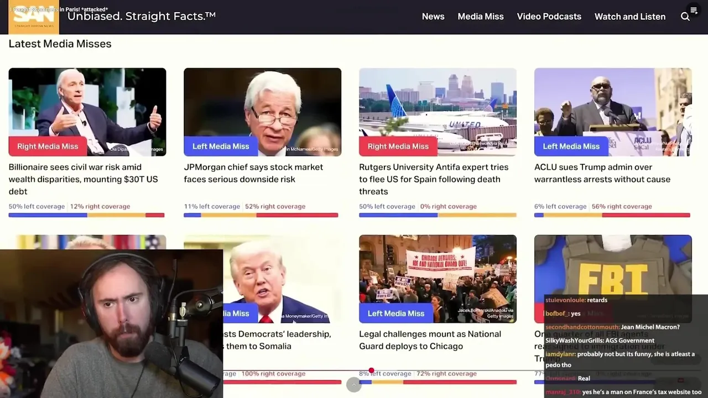Open the search magnifier icon
Viewport: 708px width, 398px height.
tap(685, 17)
